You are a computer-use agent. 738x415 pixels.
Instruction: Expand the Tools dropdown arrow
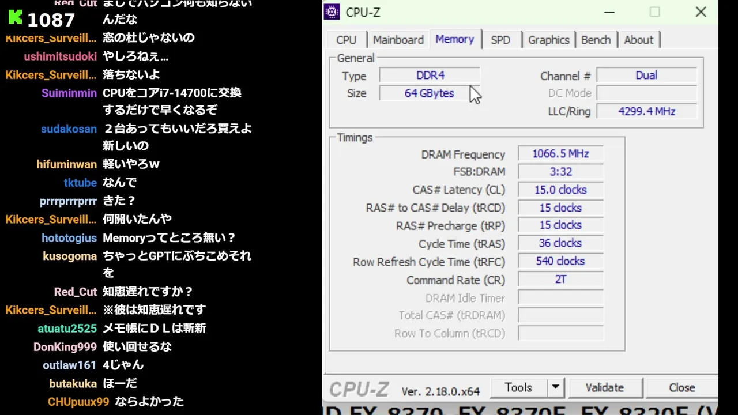point(555,388)
